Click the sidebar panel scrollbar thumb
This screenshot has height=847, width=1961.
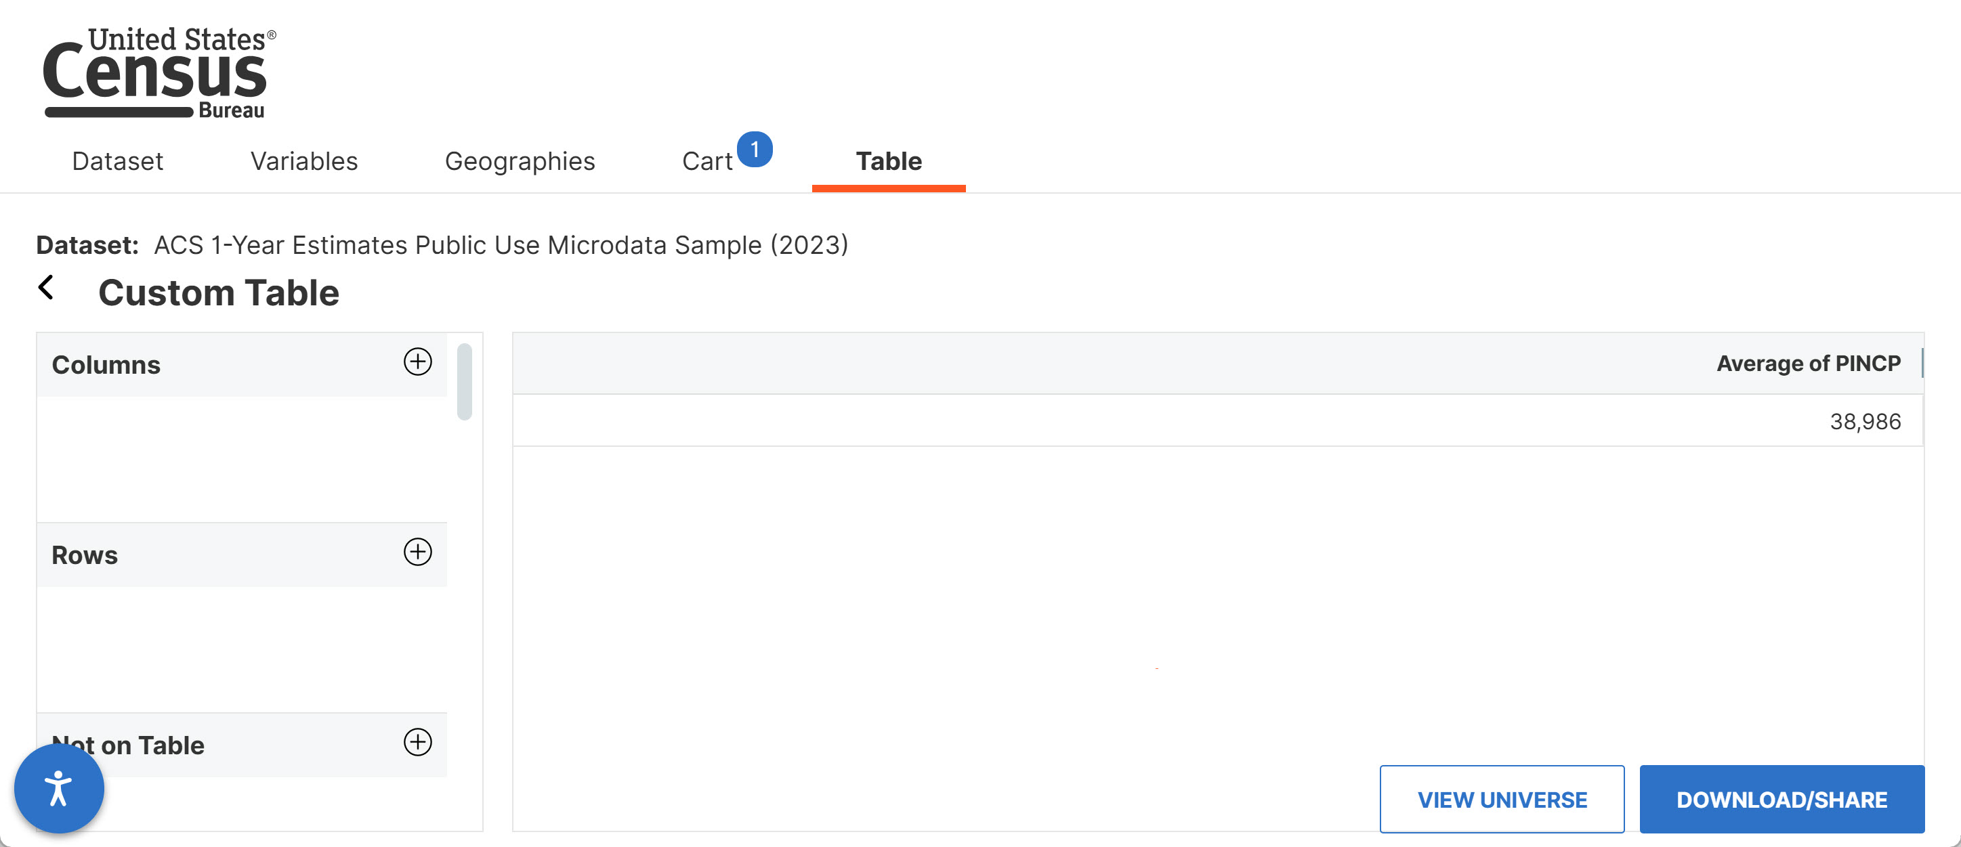pyautogui.click(x=465, y=382)
